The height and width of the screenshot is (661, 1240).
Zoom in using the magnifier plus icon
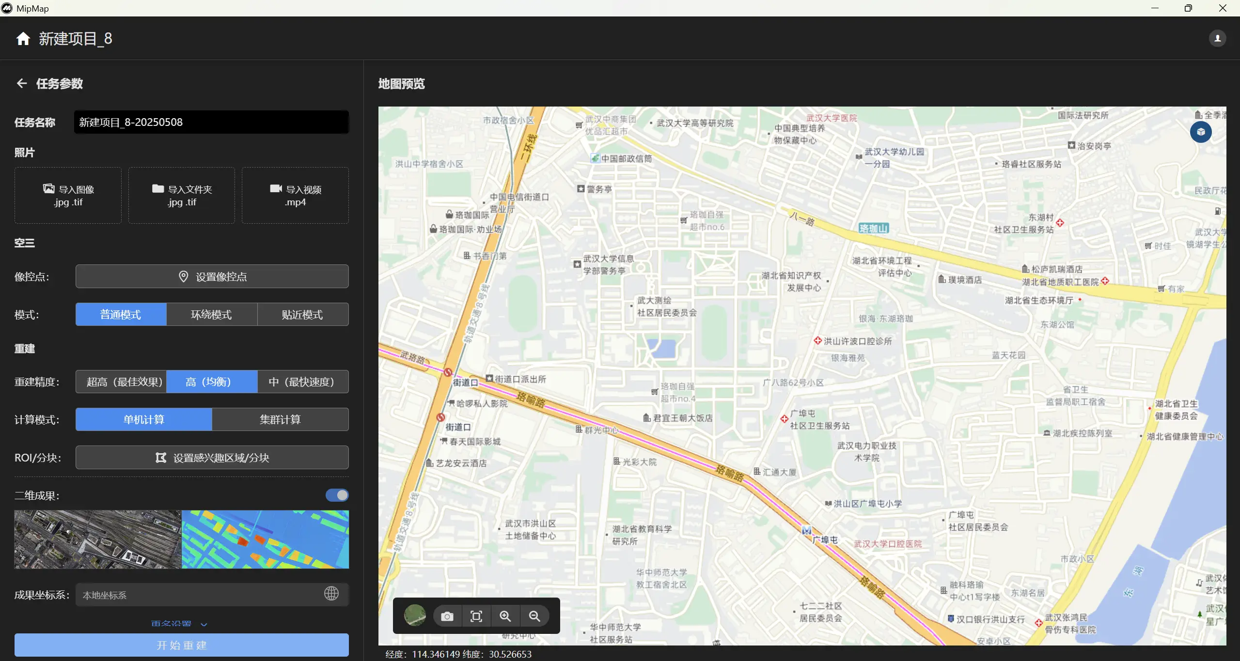pos(505,616)
